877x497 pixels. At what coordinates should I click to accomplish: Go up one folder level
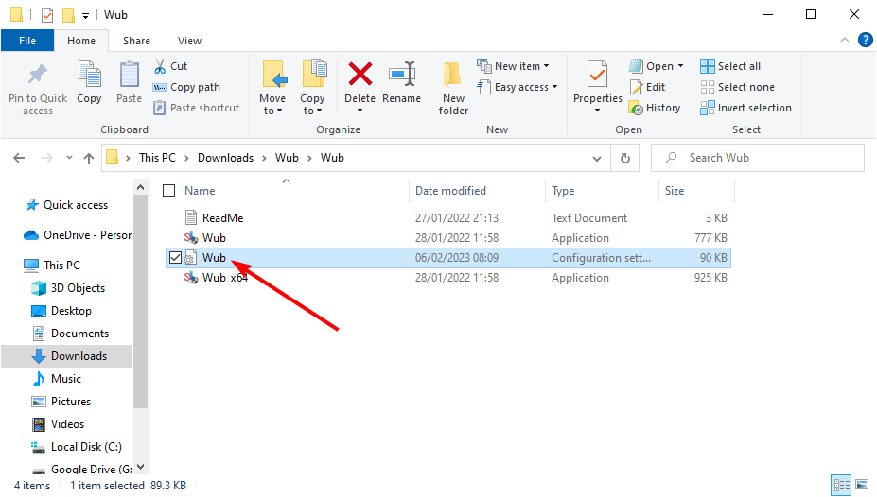coord(88,158)
